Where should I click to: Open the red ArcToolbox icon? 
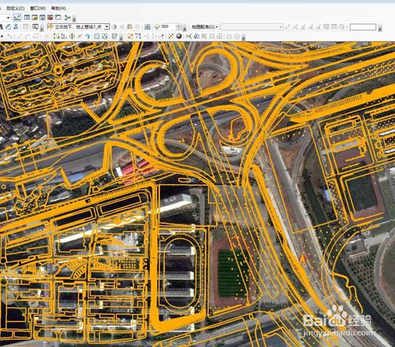tap(50, 17)
